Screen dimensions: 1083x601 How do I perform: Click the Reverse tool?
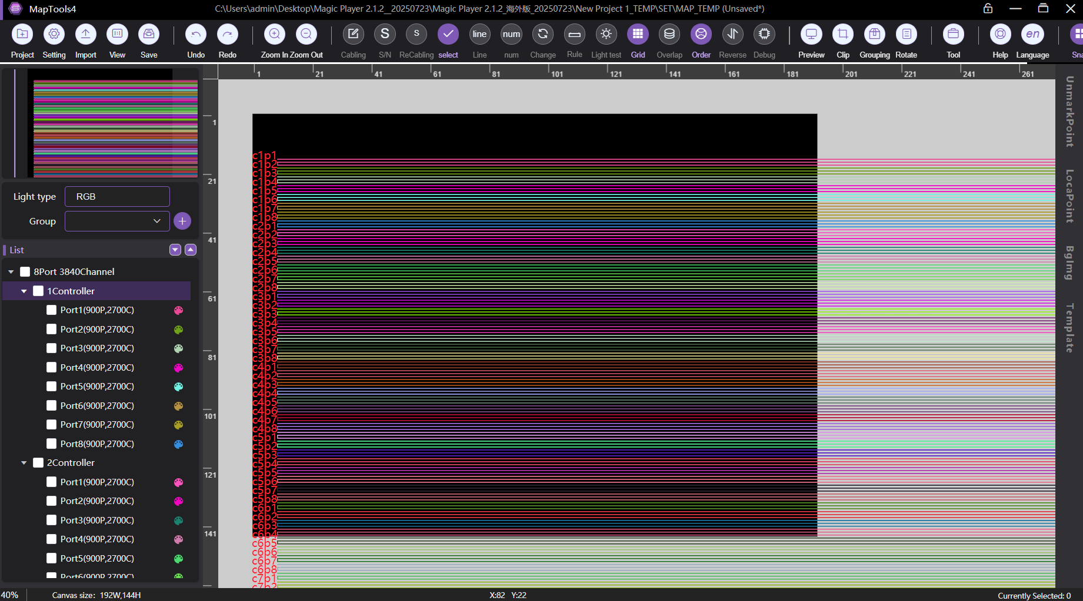click(733, 35)
